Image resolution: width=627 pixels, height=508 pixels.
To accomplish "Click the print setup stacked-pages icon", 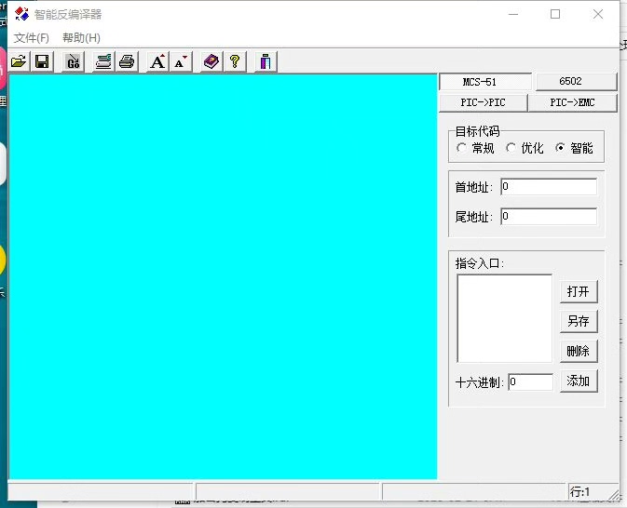I will [x=104, y=62].
